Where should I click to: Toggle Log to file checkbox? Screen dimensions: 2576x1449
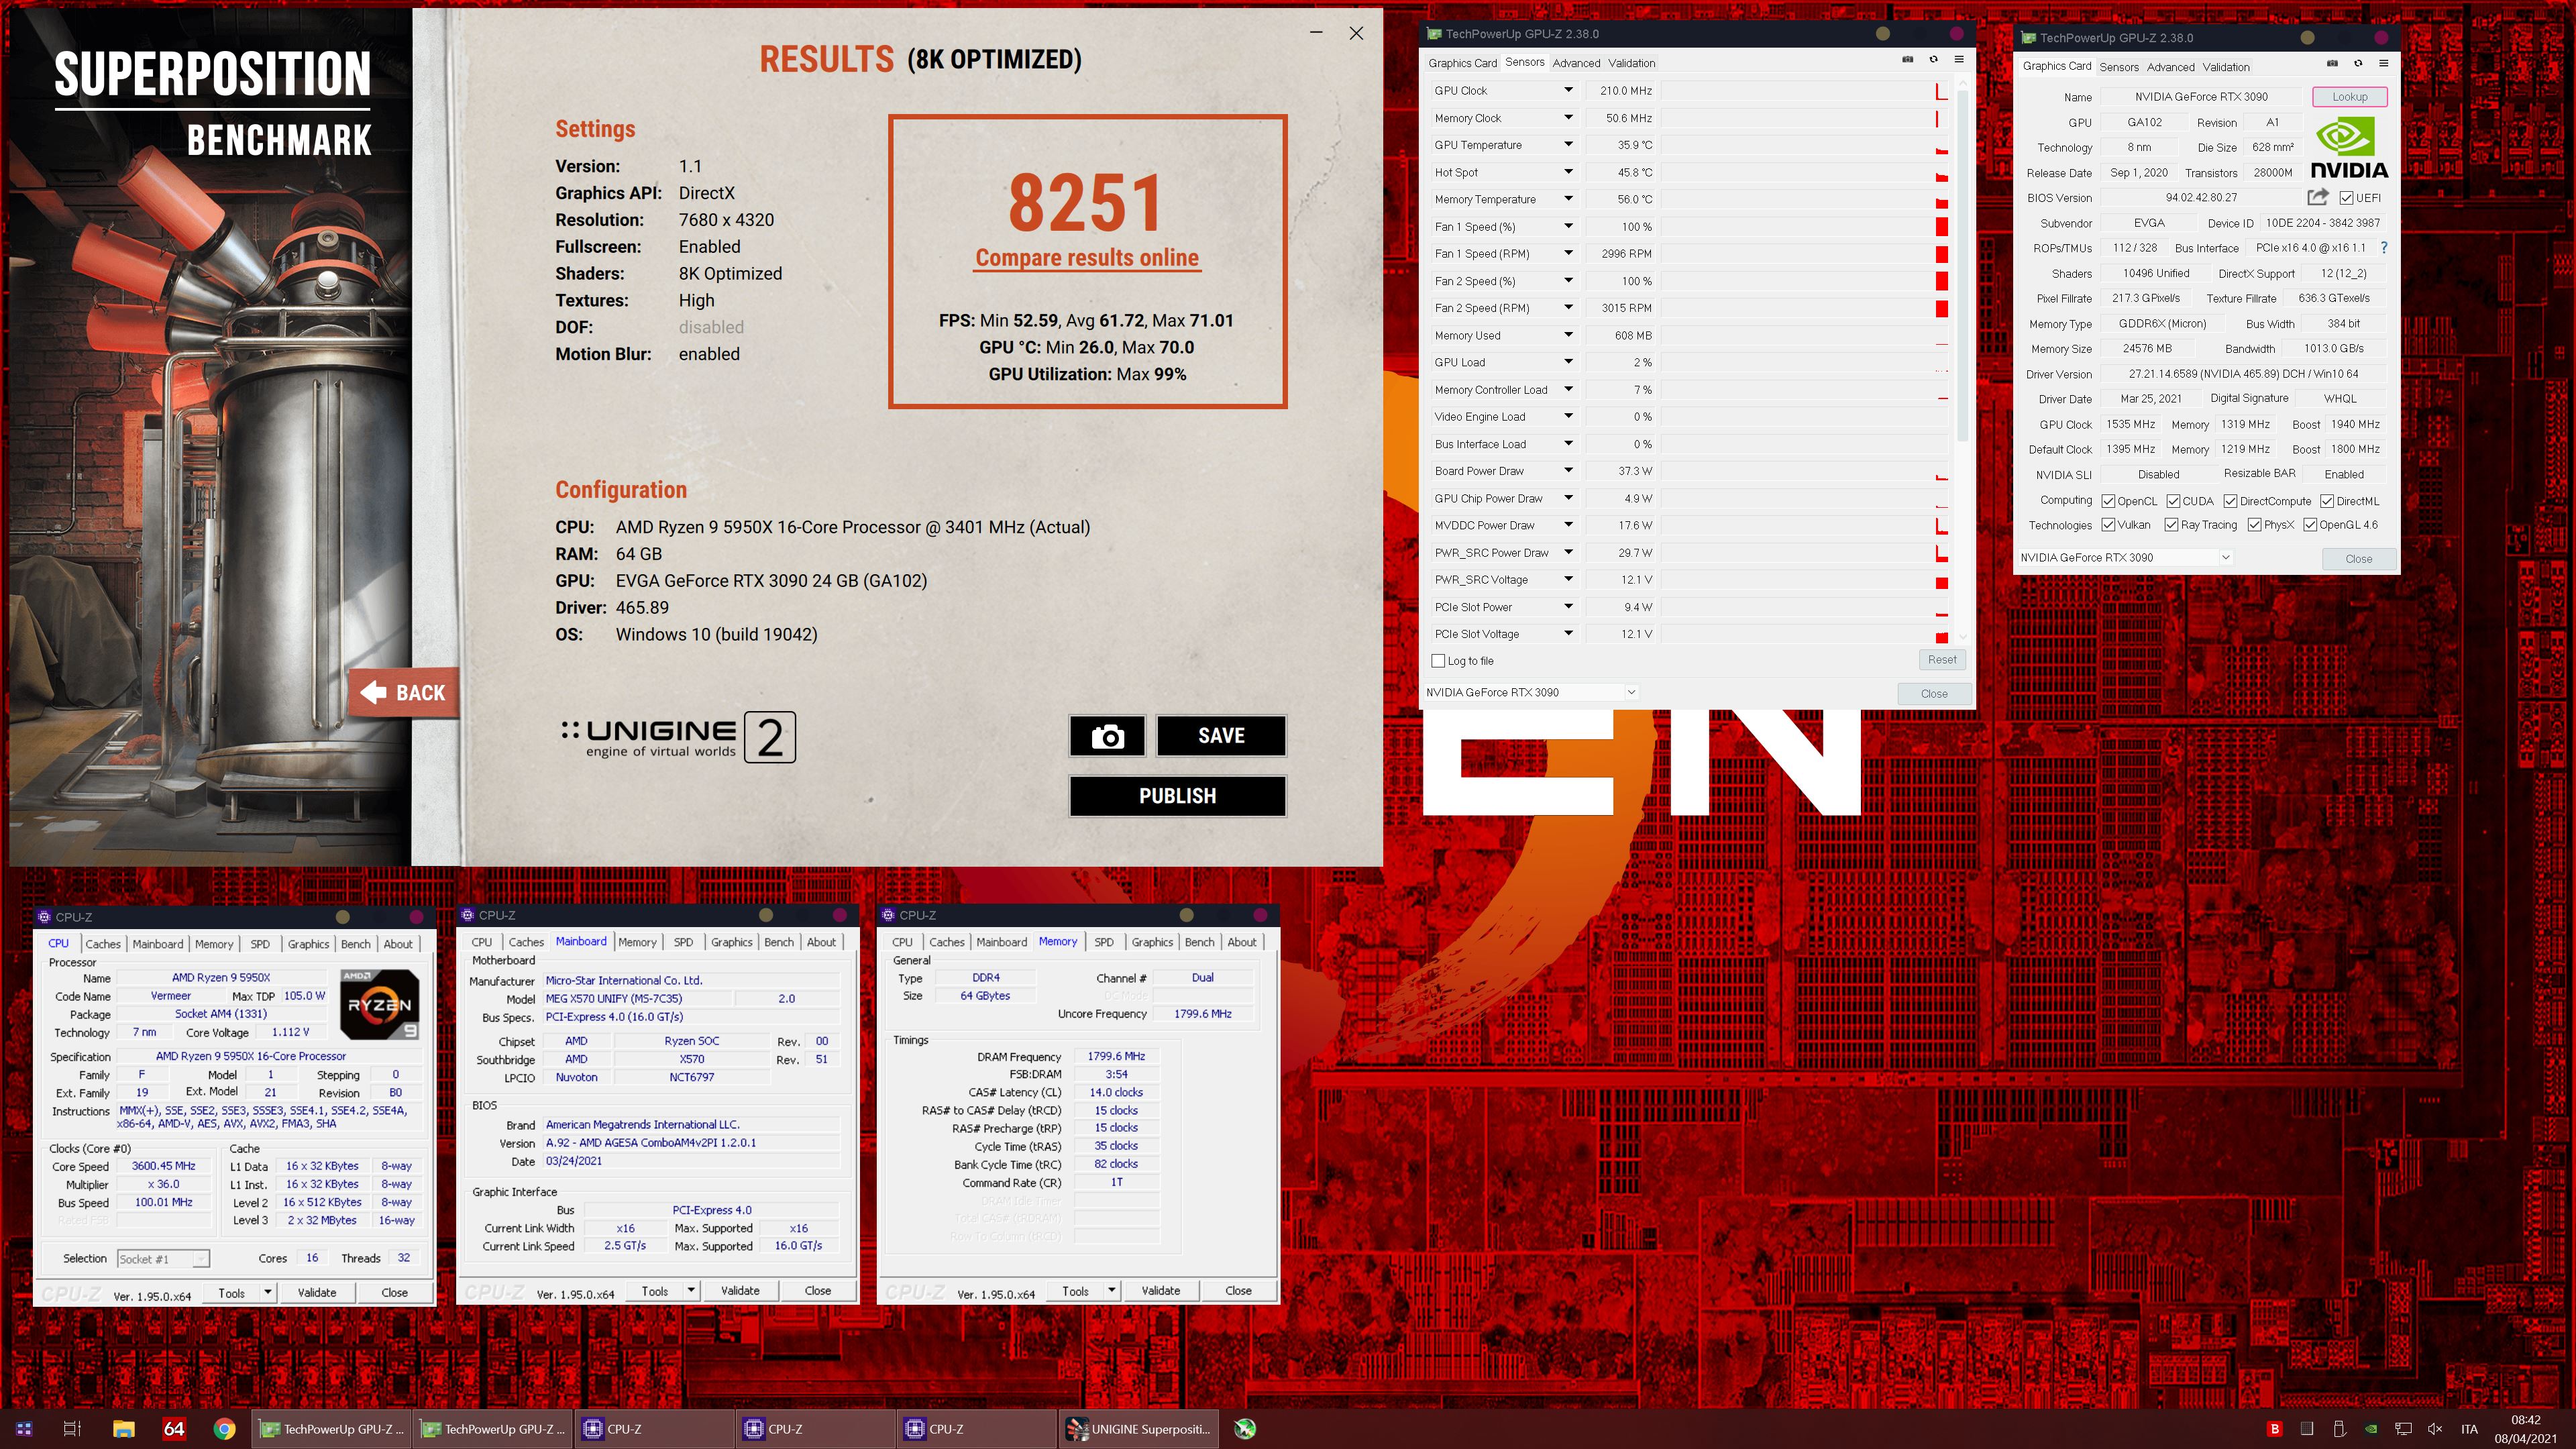(x=1438, y=661)
